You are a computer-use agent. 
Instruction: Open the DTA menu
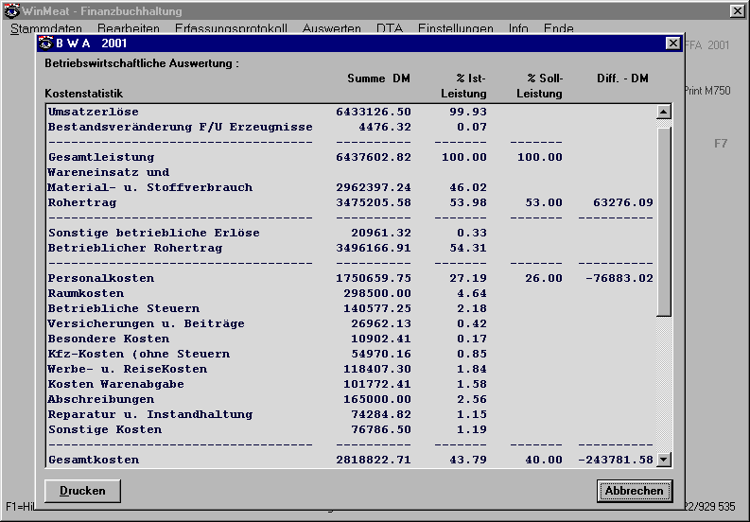(389, 29)
